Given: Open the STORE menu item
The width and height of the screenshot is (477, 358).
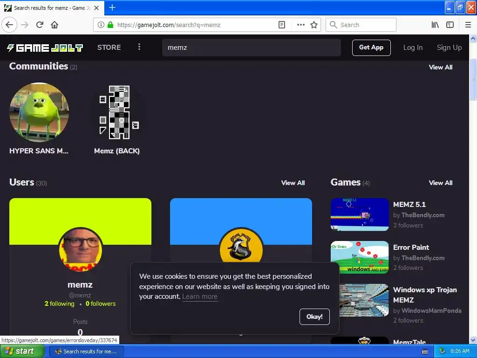Looking at the screenshot, I should tap(109, 48).
